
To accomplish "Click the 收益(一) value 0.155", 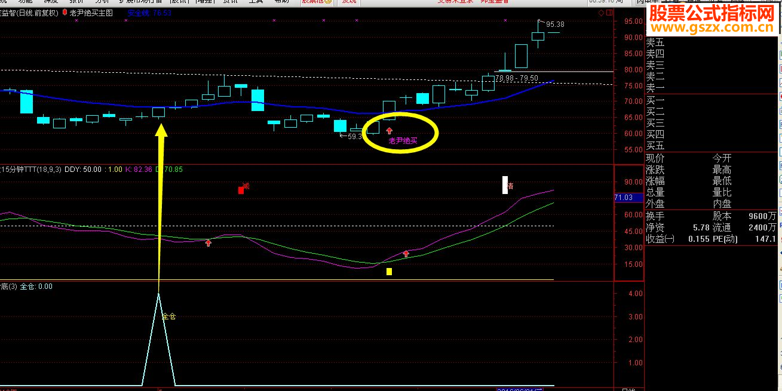I will pos(698,239).
